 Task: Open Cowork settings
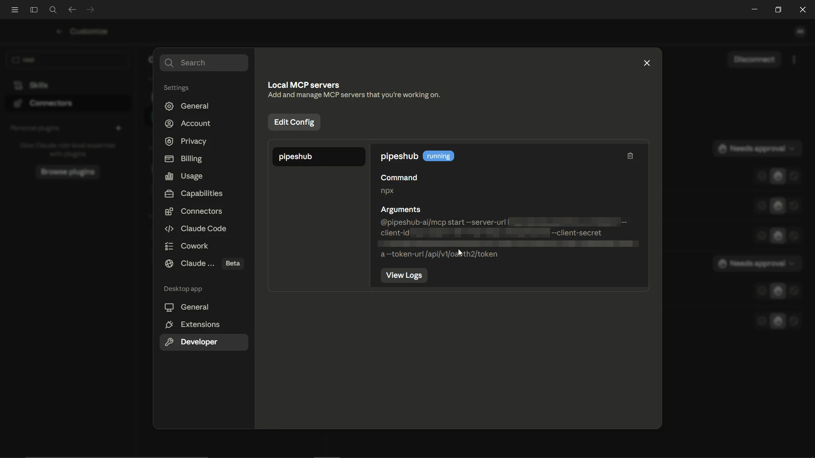[x=204, y=246]
